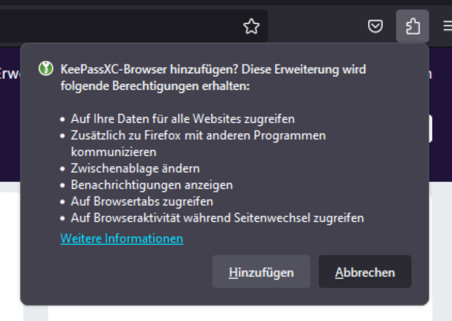
Task: Click the permission 'Auf Browsertabs zugreifen'
Action: pyautogui.click(x=142, y=201)
